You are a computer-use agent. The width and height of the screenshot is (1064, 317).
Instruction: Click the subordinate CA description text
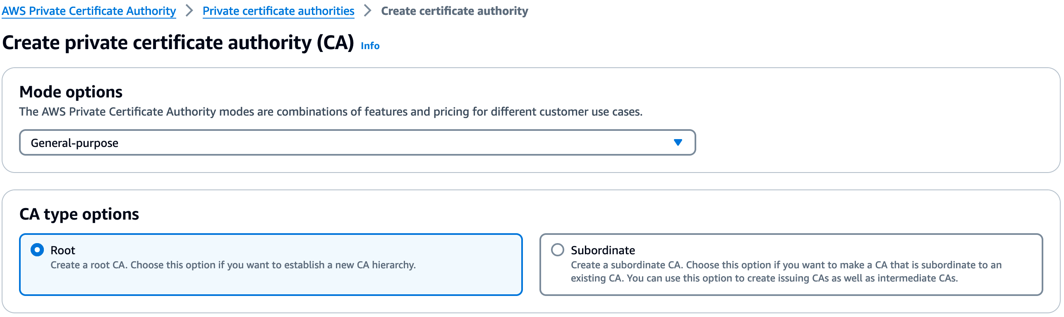point(786,272)
